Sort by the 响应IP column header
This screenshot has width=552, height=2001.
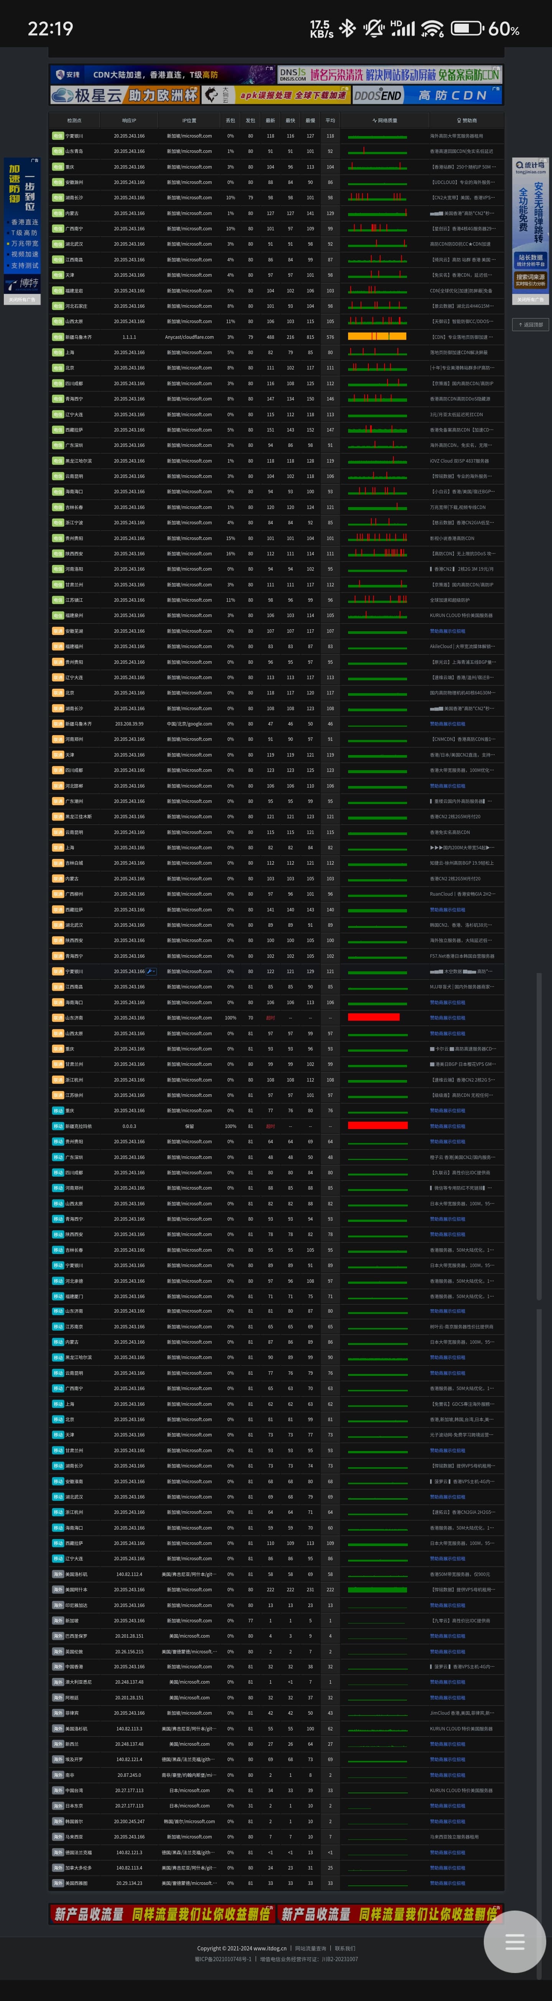coord(129,120)
